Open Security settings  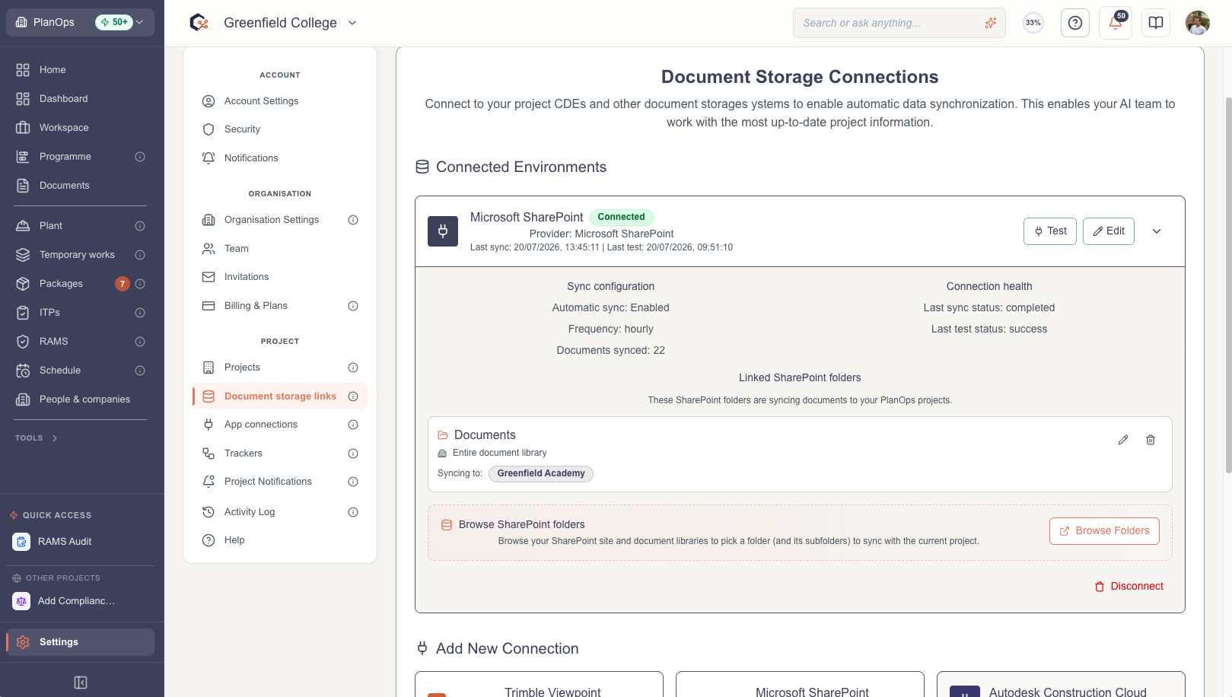pyautogui.click(x=280, y=129)
